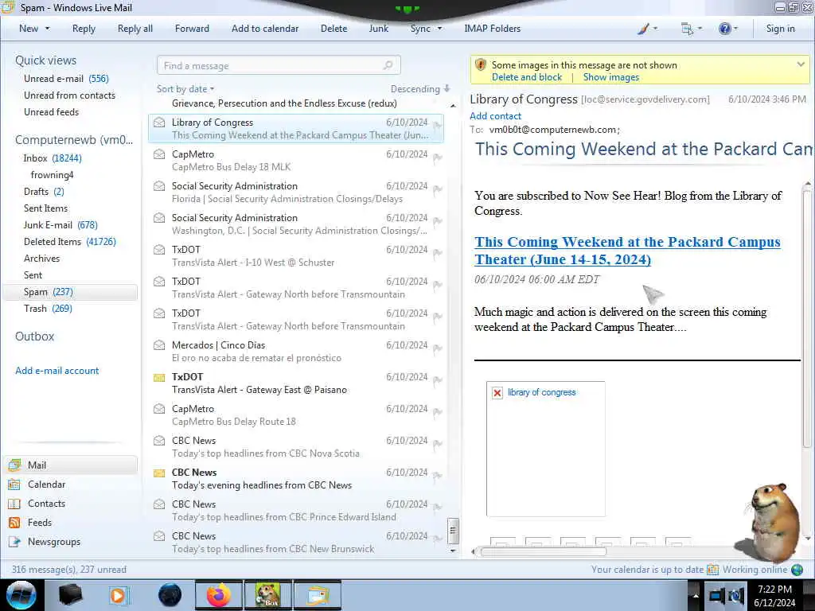This screenshot has height=611, width=815.
Task: Click Add to calendar
Action: [265, 29]
